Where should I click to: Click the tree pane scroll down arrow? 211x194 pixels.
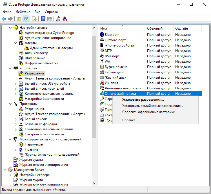pyautogui.click(x=94, y=183)
